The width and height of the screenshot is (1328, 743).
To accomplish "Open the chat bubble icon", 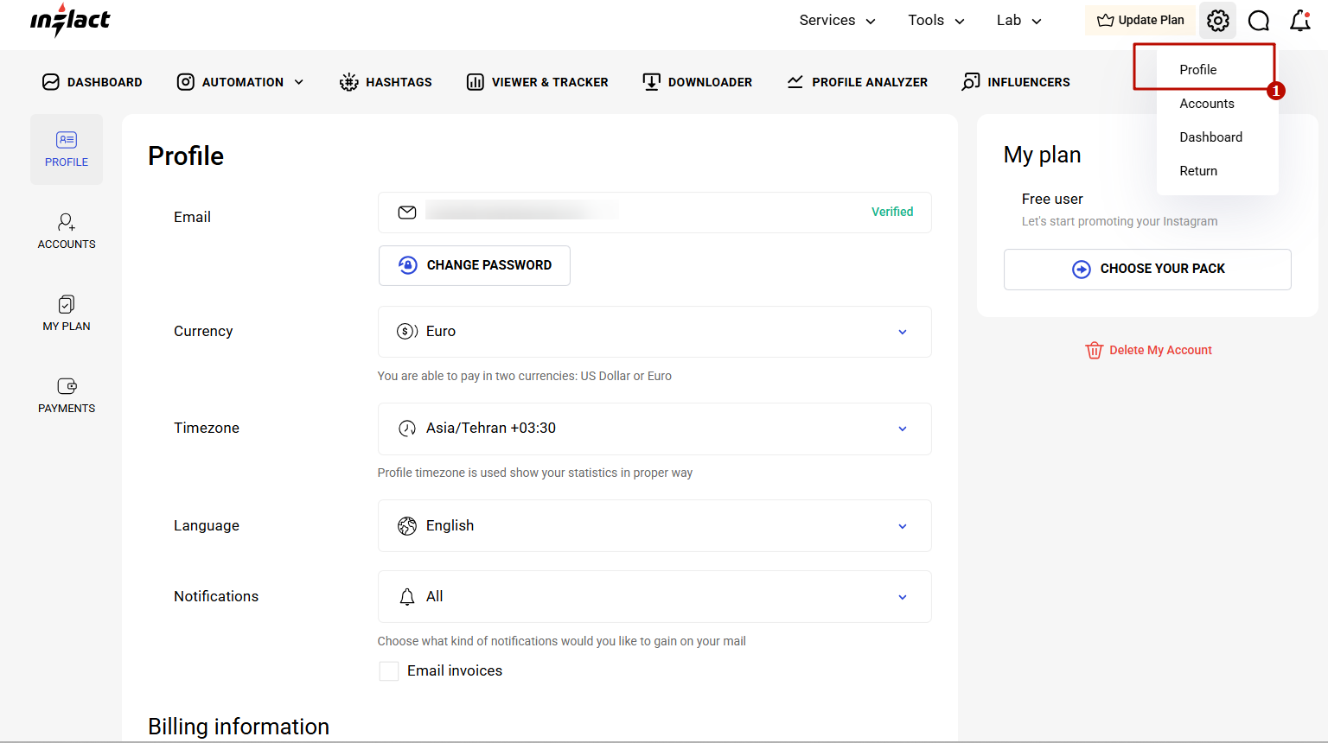I will (1259, 21).
